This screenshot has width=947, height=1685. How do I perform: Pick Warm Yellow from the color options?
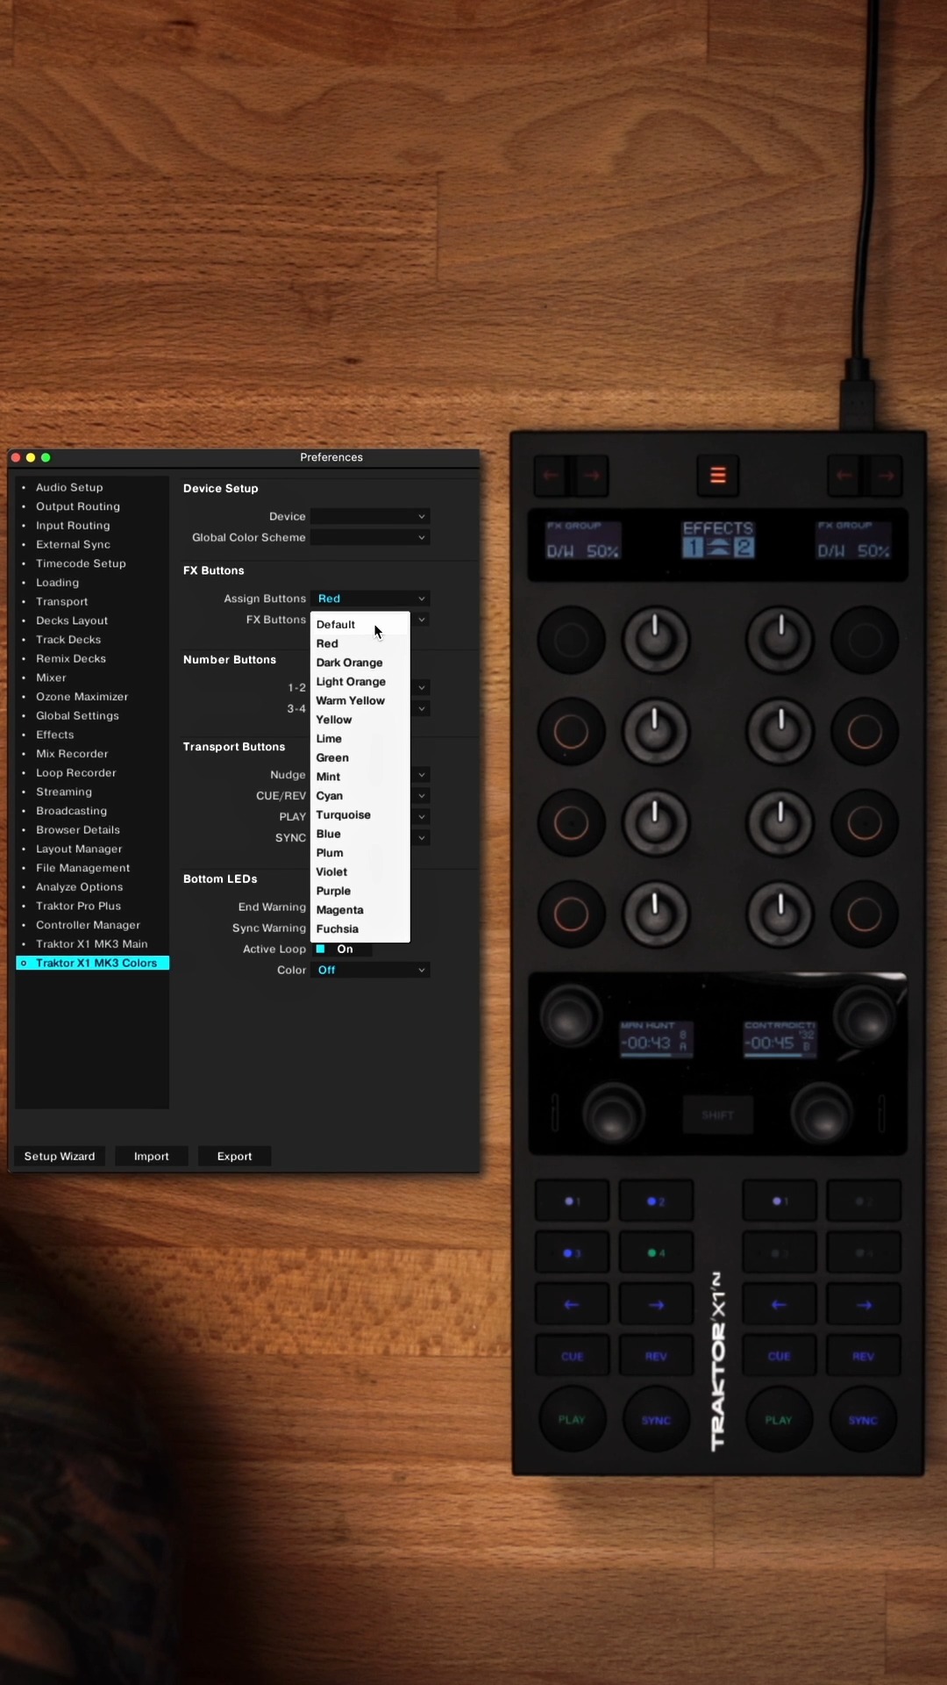[360, 700]
